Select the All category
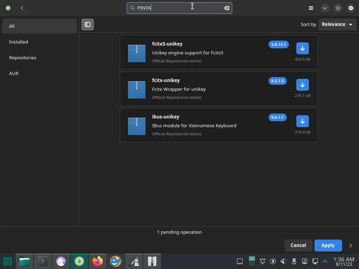This screenshot has width=359, height=269. click(x=39, y=26)
